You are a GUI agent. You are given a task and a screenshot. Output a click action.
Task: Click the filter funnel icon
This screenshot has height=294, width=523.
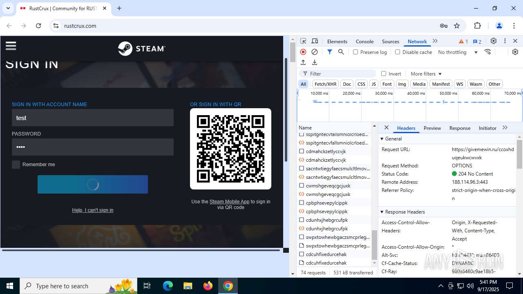click(329, 52)
